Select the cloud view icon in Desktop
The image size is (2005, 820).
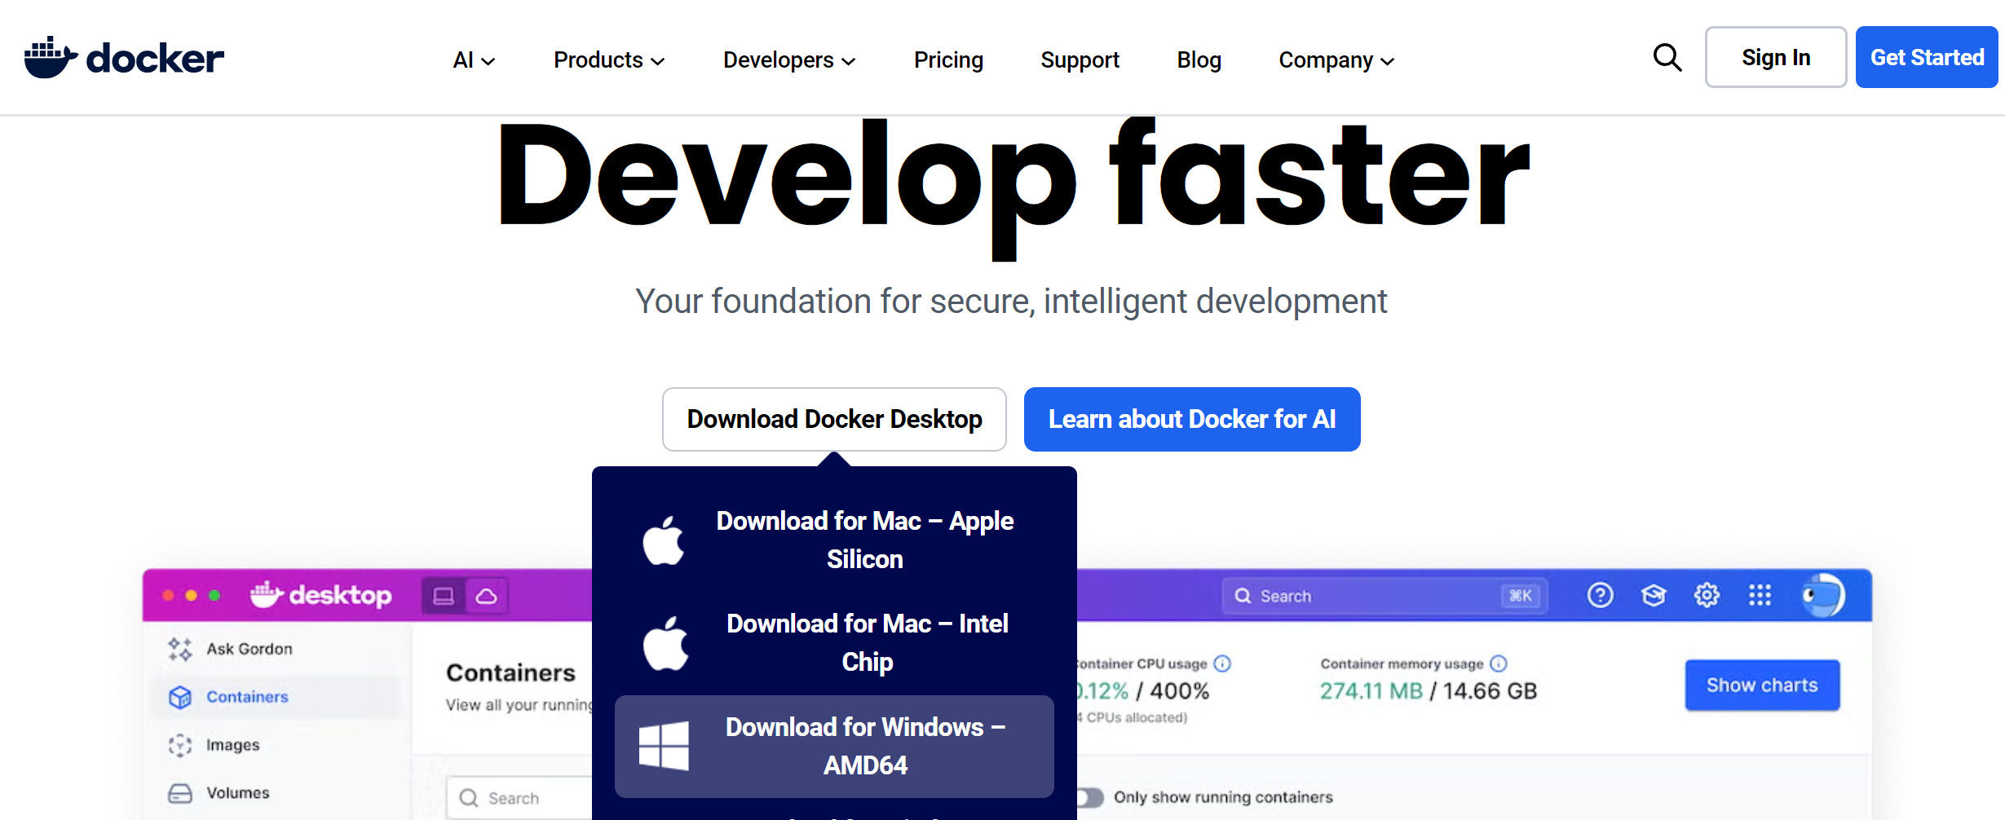487,596
